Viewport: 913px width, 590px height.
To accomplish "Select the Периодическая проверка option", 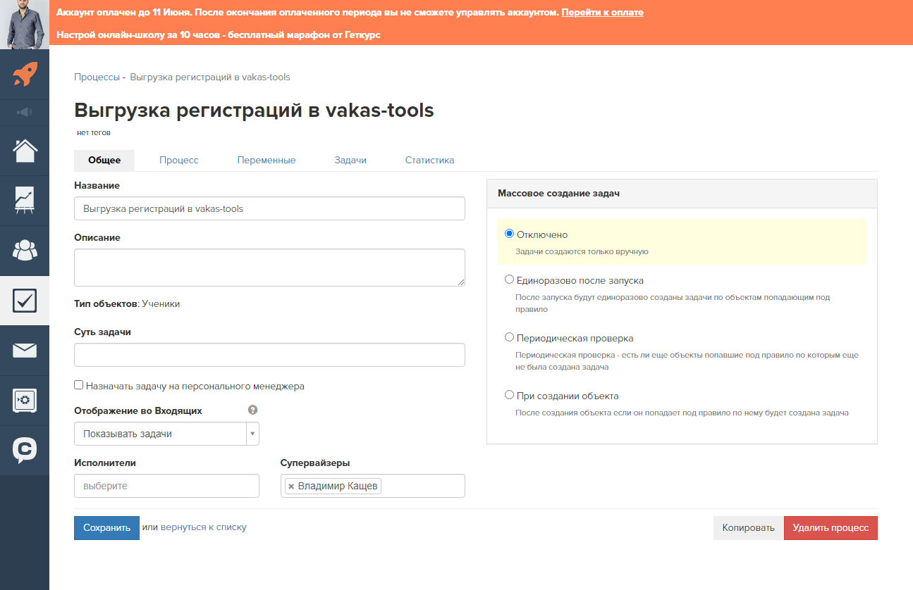I will coord(509,337).
